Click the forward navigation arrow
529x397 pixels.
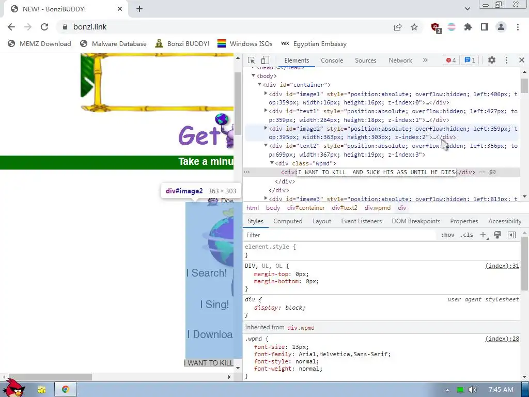tap(28, 27)
